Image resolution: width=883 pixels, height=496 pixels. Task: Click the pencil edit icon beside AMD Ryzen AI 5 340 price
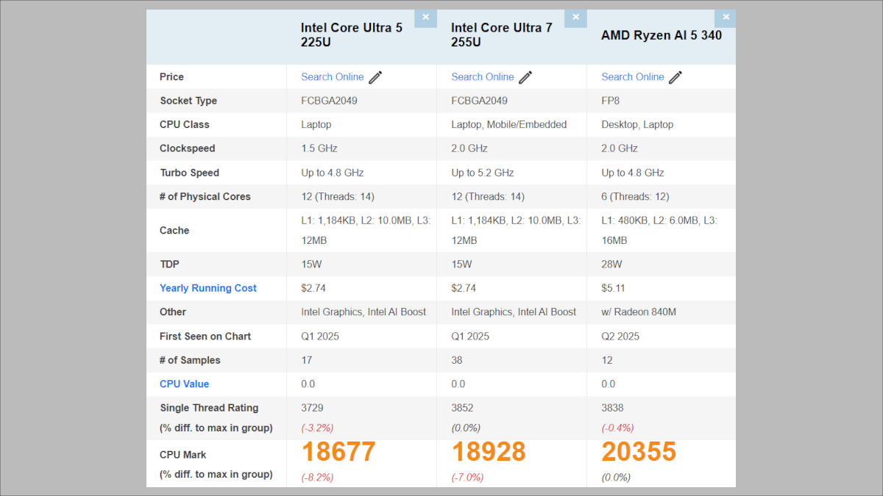pos(675,76)
